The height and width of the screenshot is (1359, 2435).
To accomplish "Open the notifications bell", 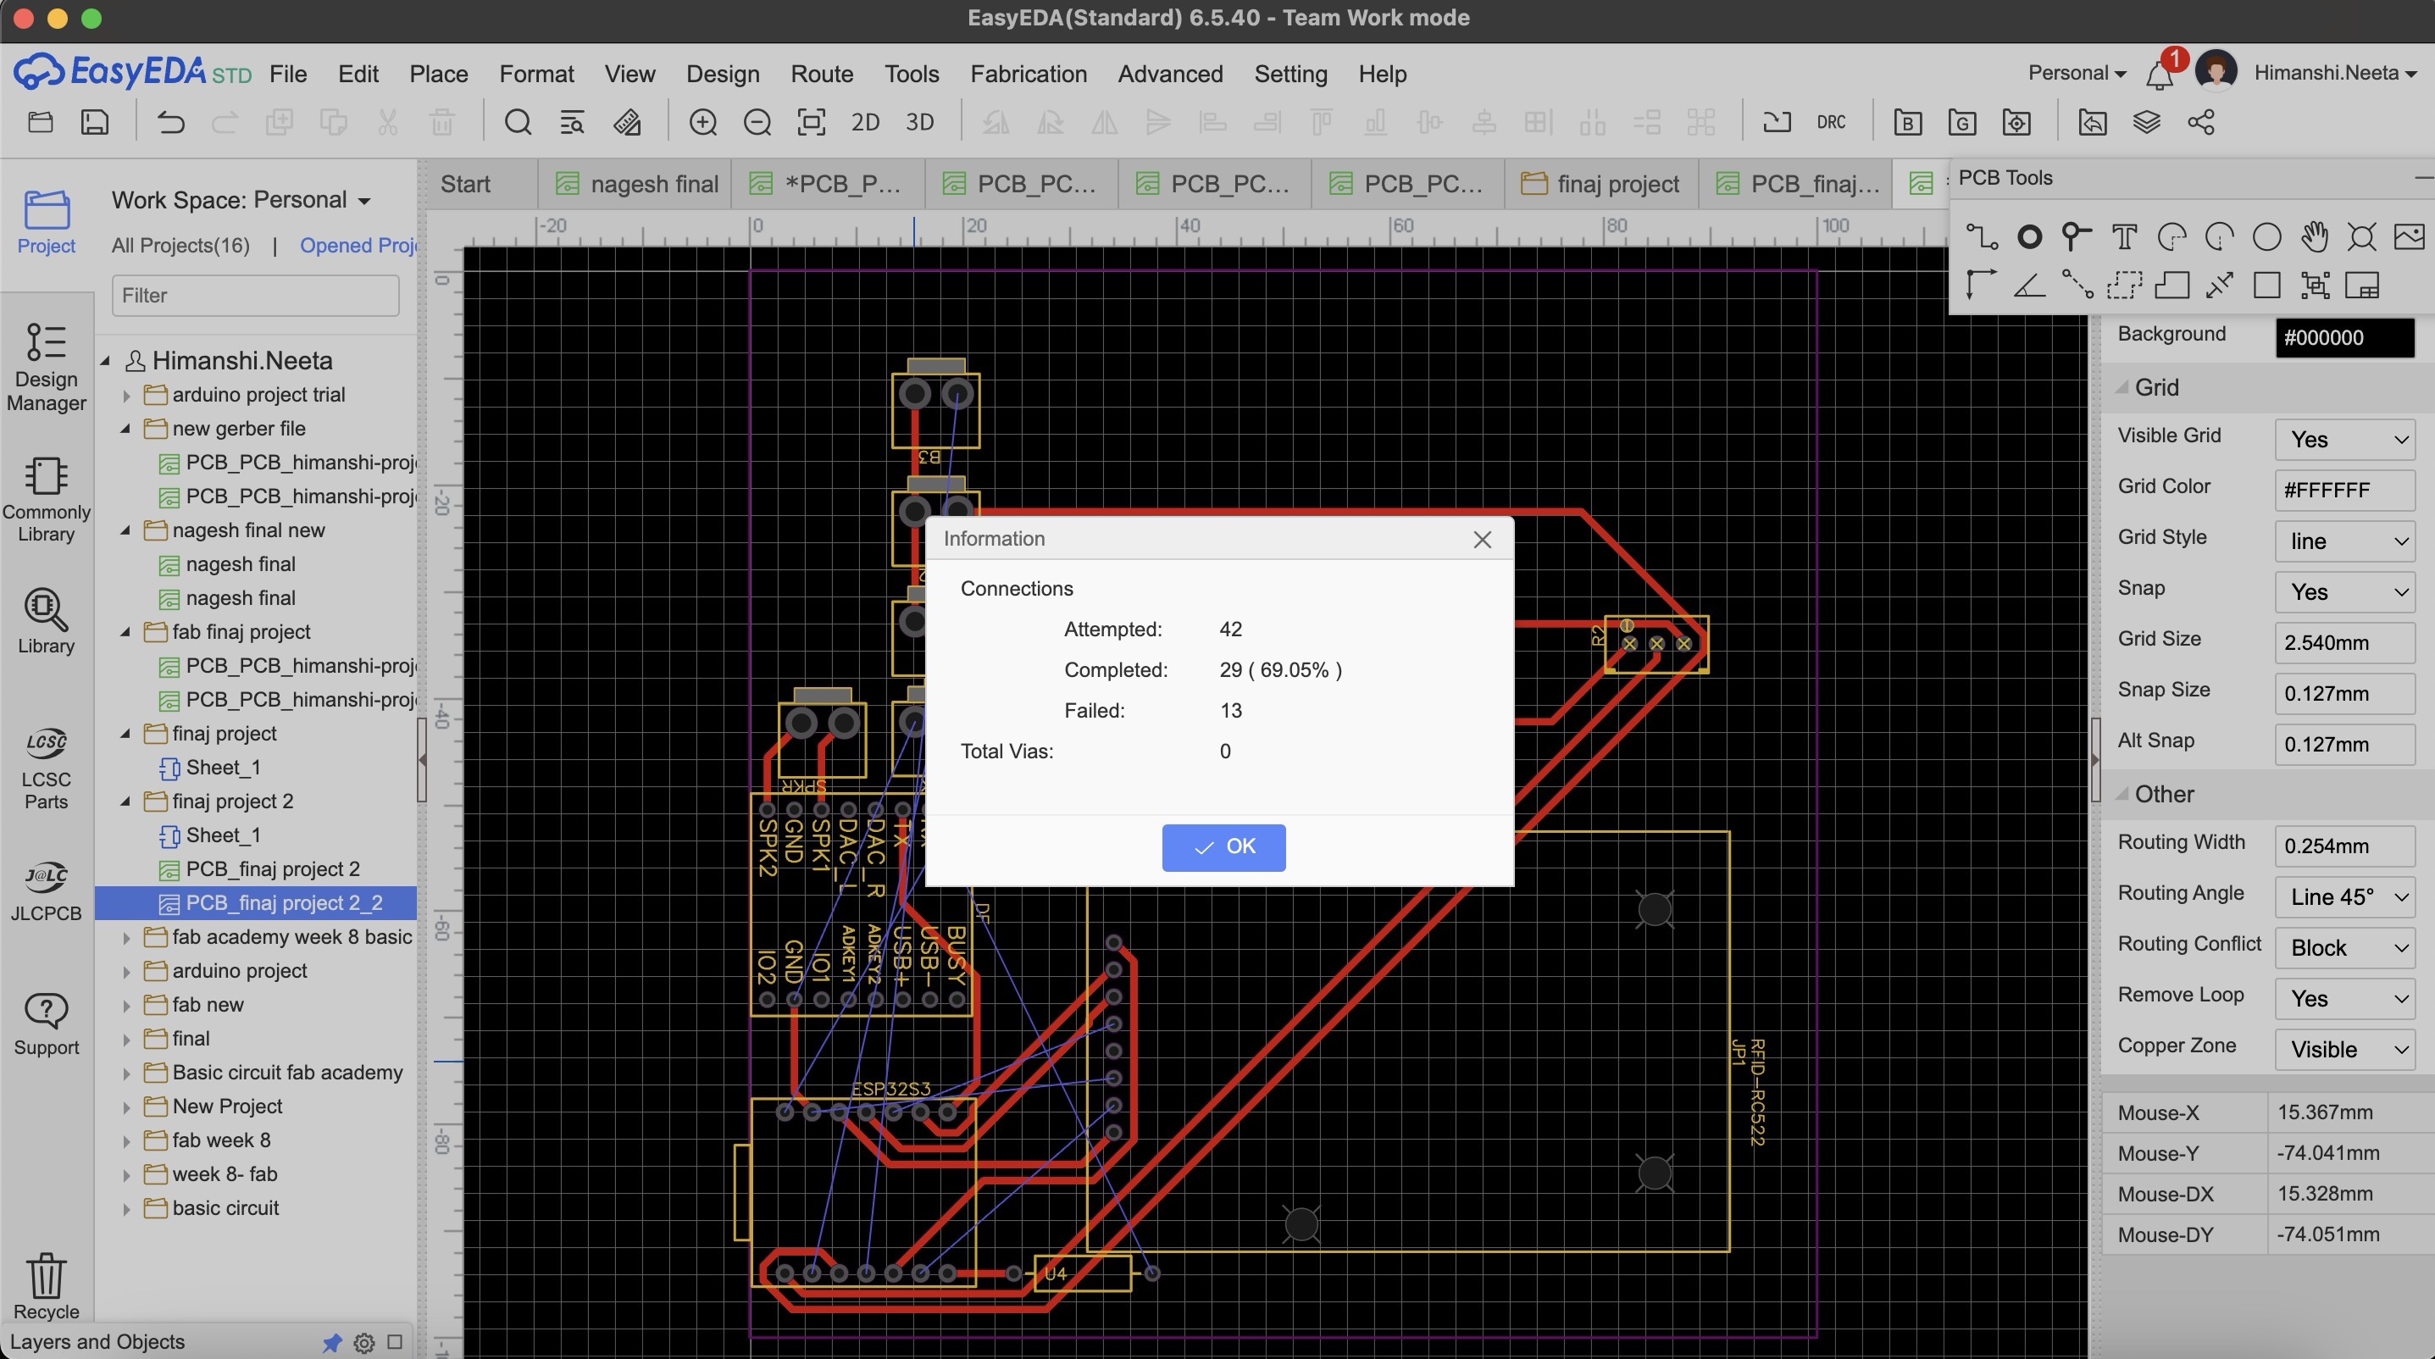I will (2159, 75).
